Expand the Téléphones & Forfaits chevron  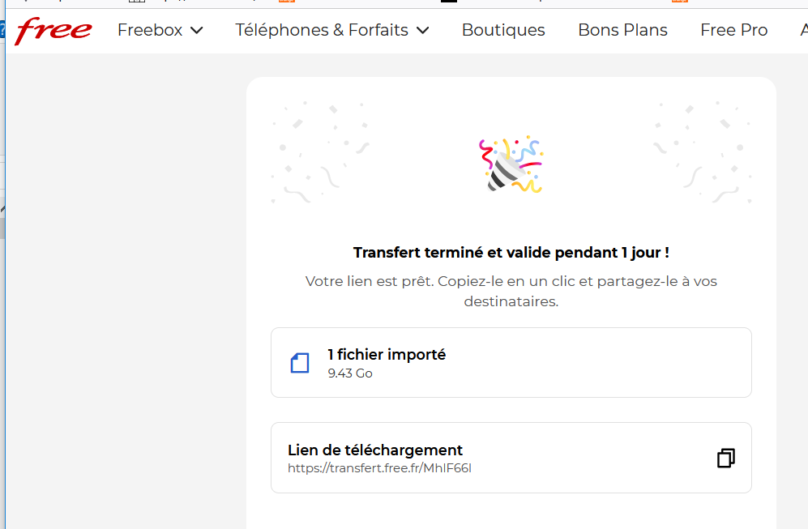coord(422,31)
